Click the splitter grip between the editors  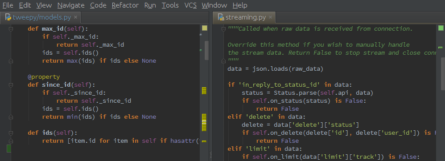pyautogui.click(x=210, y=155)
